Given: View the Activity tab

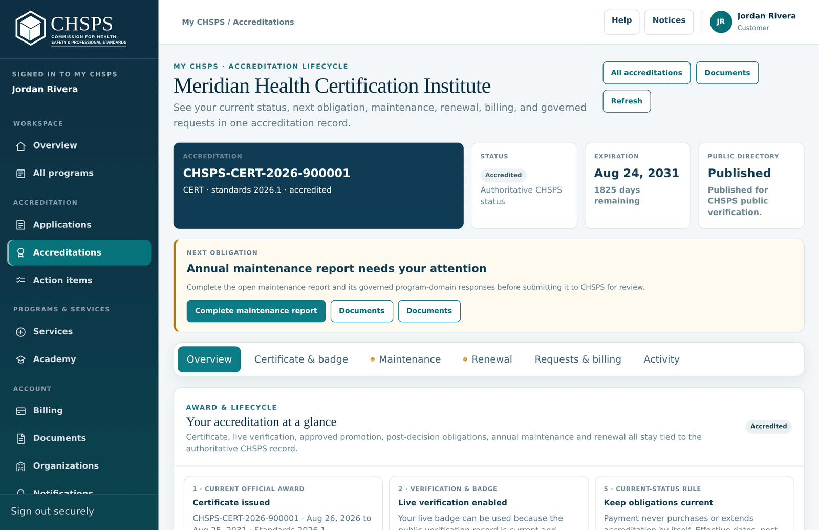Looking at the screenshot, I should tap(661, 359).
